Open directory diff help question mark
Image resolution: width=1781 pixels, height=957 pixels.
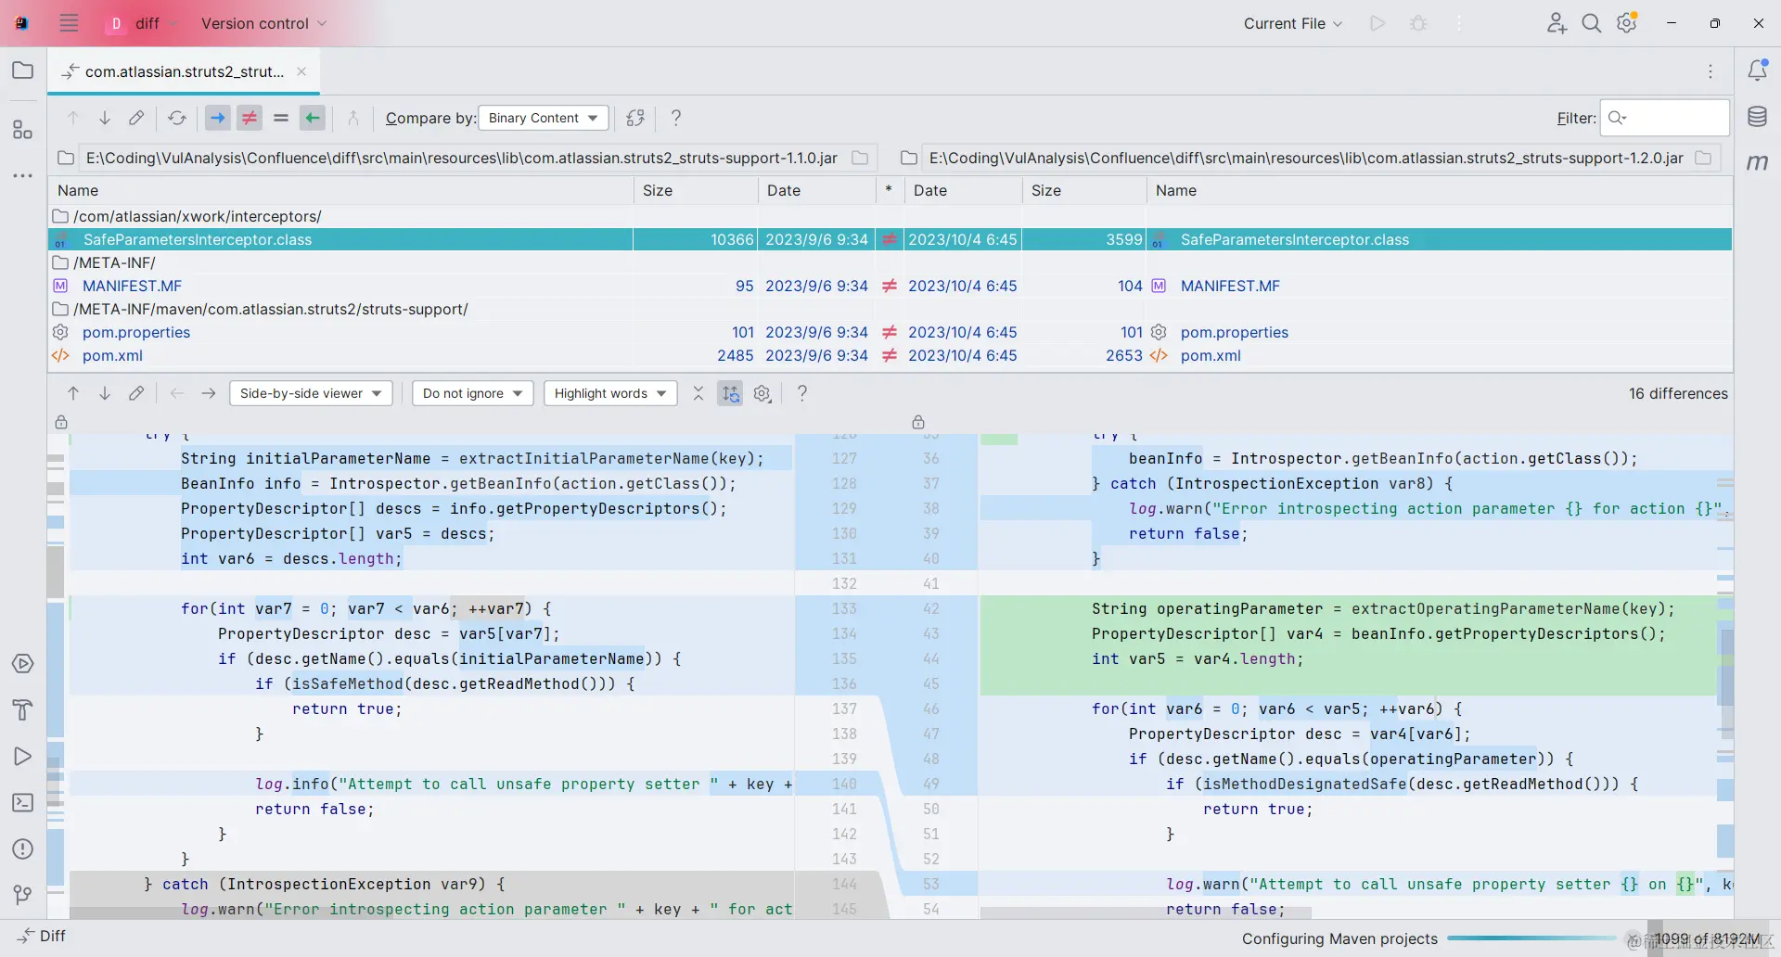coord(676,118)
